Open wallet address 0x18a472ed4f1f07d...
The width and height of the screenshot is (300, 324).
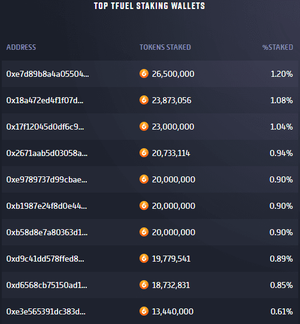coord(45,100)
